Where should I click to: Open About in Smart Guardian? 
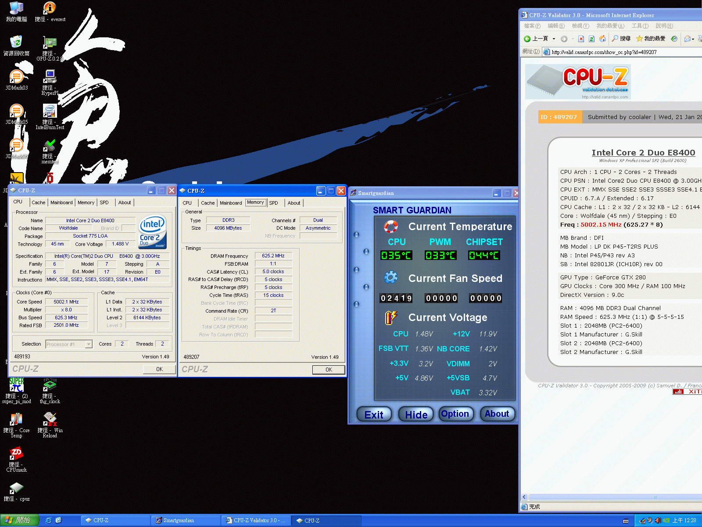tap(497, 414)
